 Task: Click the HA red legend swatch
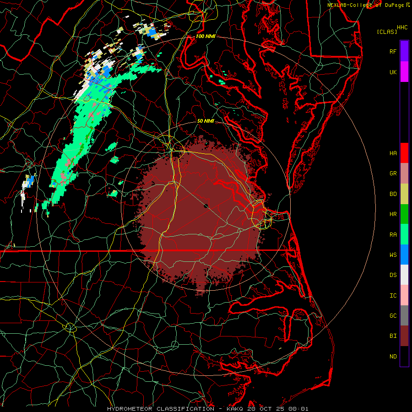click(404, 153)
